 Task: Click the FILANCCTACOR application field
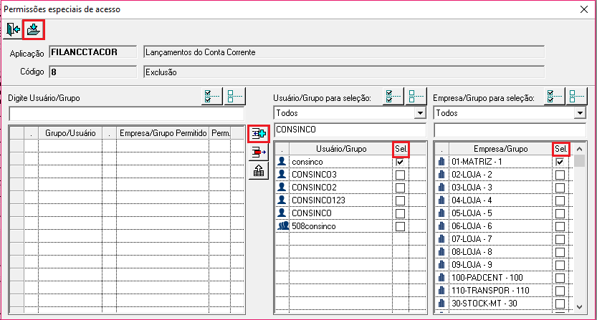point(93,52)
